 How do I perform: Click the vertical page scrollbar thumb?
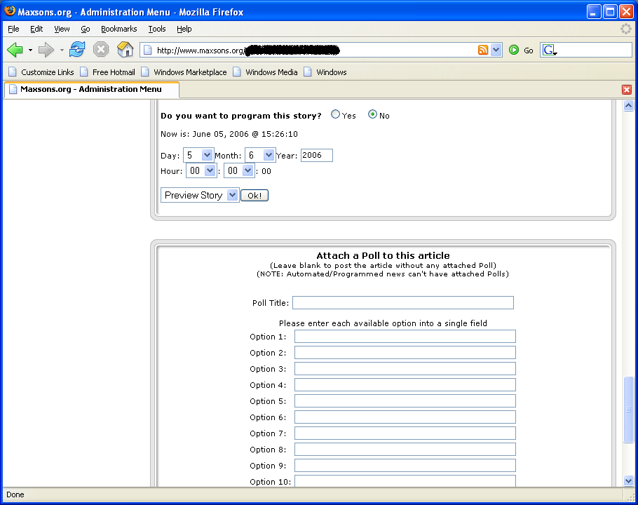point(628,410)
